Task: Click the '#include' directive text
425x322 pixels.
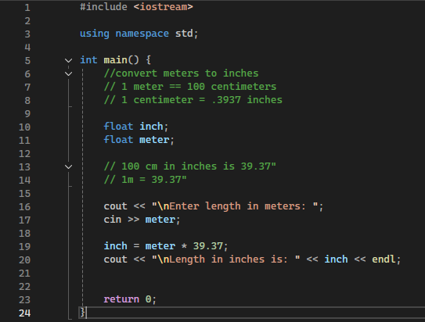Action: (103, 7)
